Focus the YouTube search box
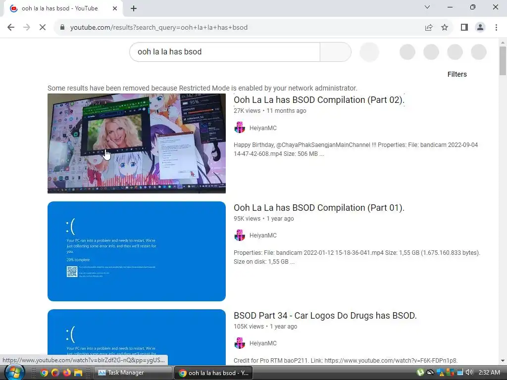Screen dimensions: 507x380 [x=225, y=51]
